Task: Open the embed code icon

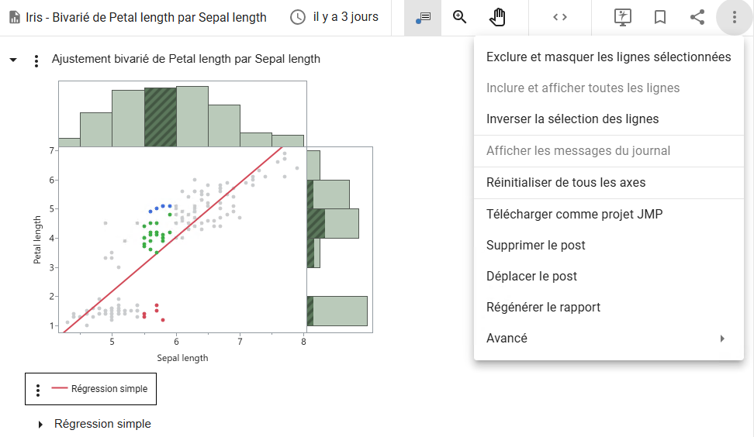Action: [x=560, y=17]
